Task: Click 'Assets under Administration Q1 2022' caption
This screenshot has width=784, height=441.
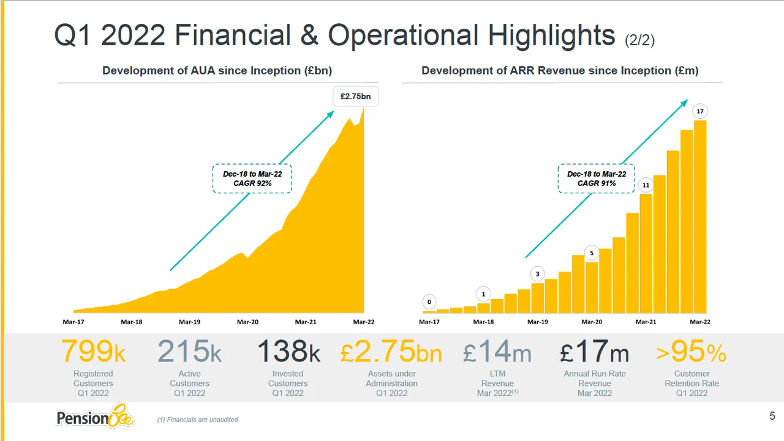Action: (392, 384)
